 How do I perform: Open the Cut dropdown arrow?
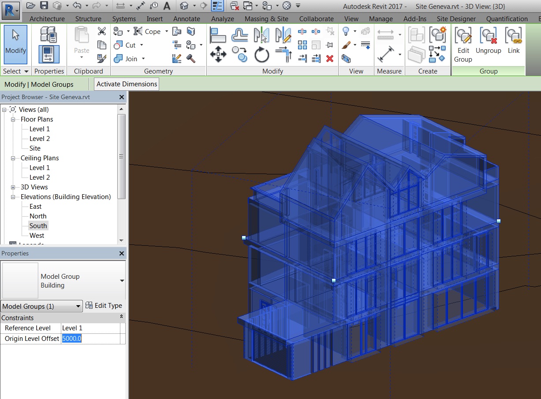pos(142,44)
